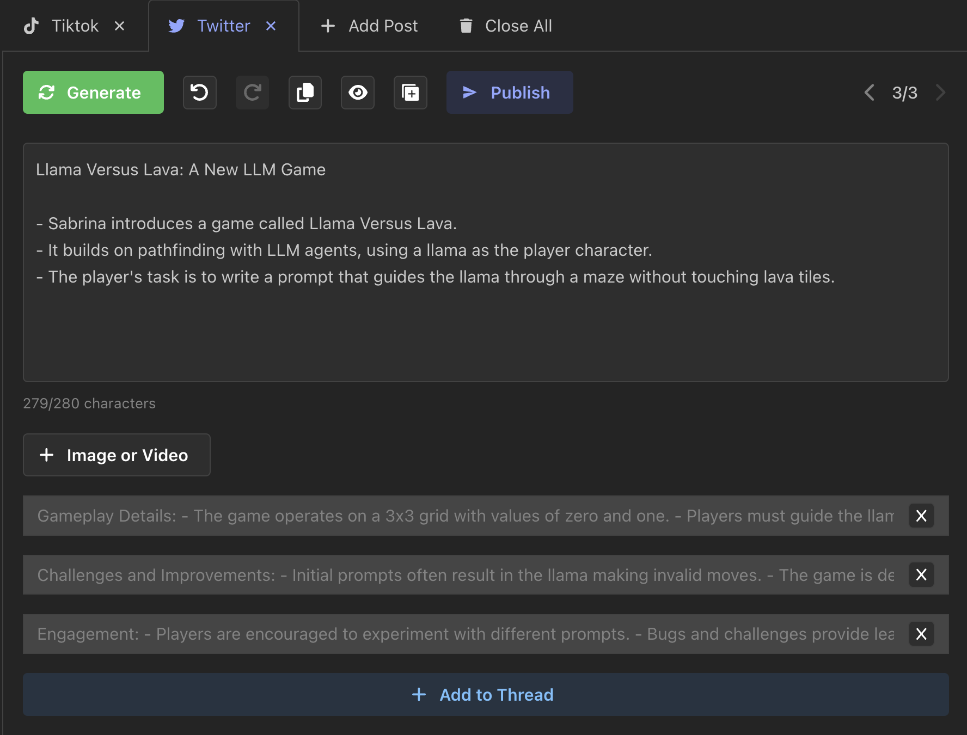
Task: Switch to the Tiktok tab
Action: [75, 26]
